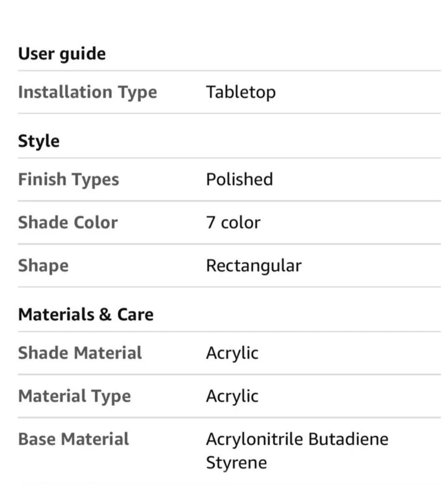Viewport: 445px width, 486px height.
Task: Click divider line below Style heading
Action: click(x=229, y=158)
